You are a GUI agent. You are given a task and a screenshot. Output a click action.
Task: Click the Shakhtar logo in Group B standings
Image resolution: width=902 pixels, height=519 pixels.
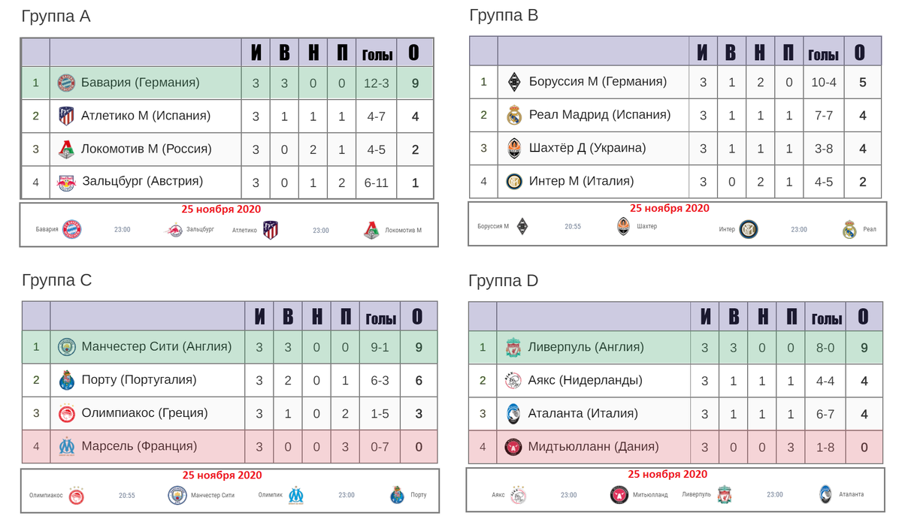514,148
